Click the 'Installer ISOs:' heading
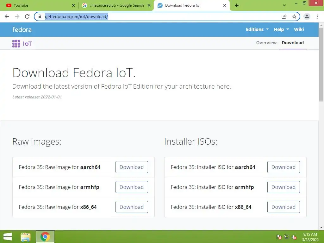 [x=191, y=142]
